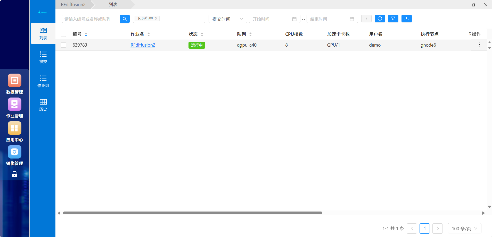Check the row 639783 checkbox
492x237 pixels.
(x=63, y=45)
